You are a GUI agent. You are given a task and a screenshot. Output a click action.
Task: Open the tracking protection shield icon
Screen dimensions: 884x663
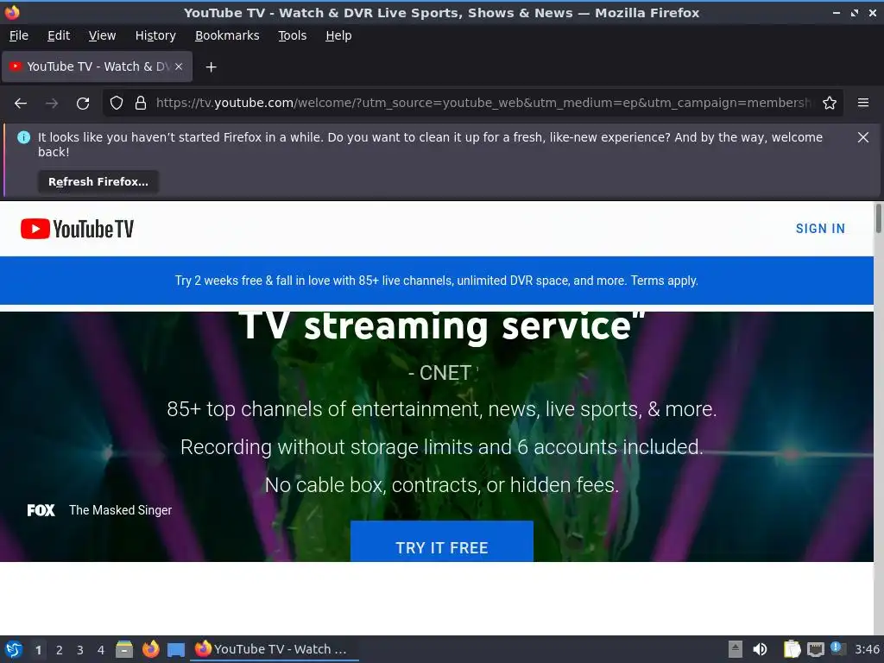(x=117, y=103)
